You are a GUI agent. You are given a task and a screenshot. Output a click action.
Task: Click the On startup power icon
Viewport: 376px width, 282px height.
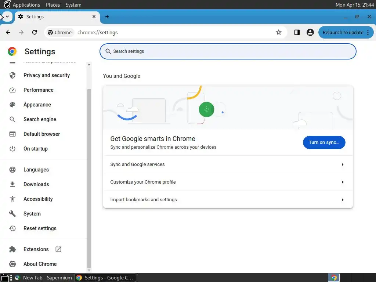(x=12, y=149)
